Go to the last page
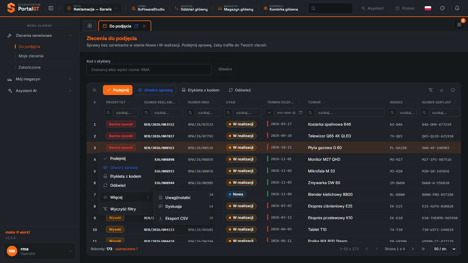 click(x=423, y=249)
